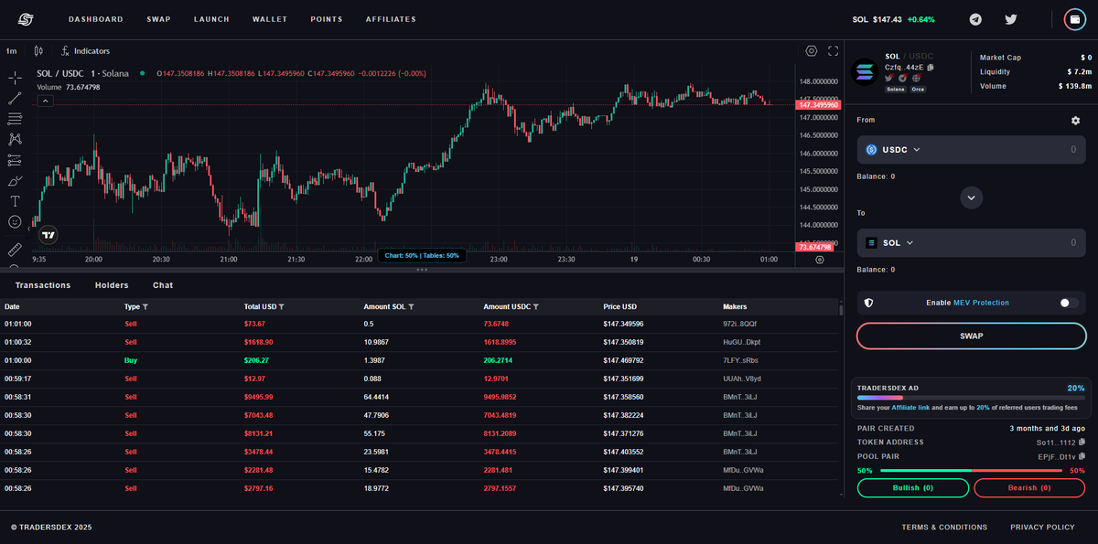Click the TradersDex logo icon
The height and width of the screenshot is (544, 1098).
click(x=26, y=19)
